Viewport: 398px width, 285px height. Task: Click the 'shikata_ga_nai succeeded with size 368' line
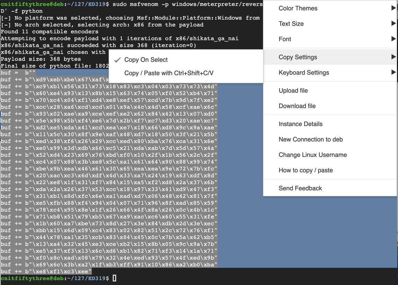pos(98,45)
